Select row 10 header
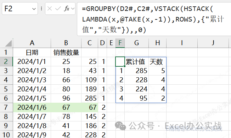Image resolution: width=231 pixels, height=138 pixels. pyautogui.click(x=6, y=134)
